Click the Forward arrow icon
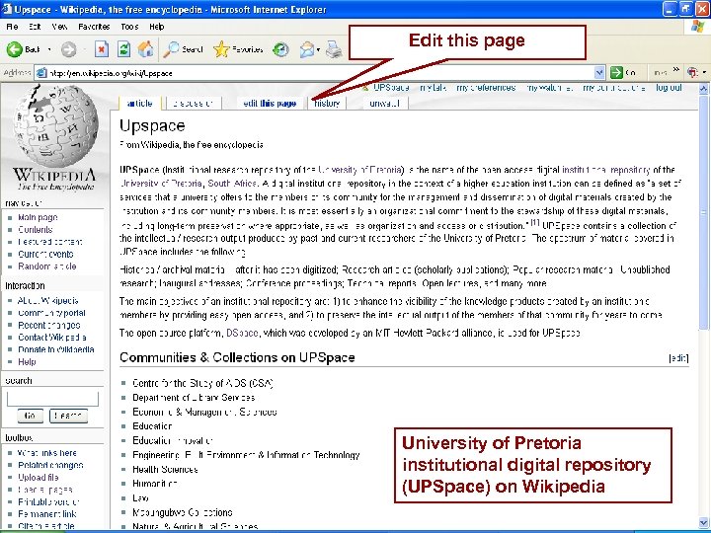The image size is (711, 533). (x=68, y=49)
